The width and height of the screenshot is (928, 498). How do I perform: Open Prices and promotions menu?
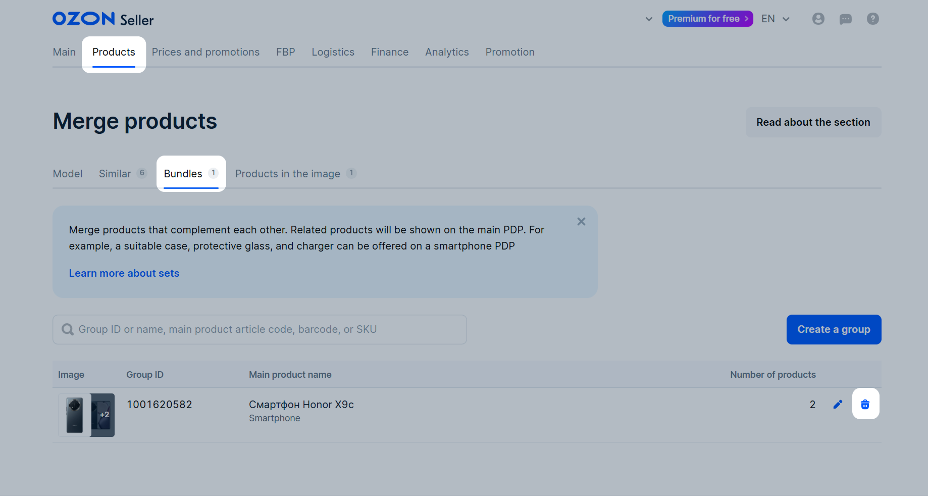(205, 52)
